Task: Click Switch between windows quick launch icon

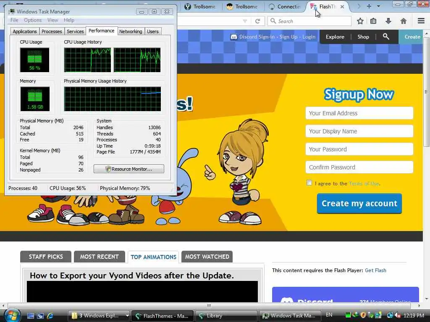Action: [x=40, y=316]
